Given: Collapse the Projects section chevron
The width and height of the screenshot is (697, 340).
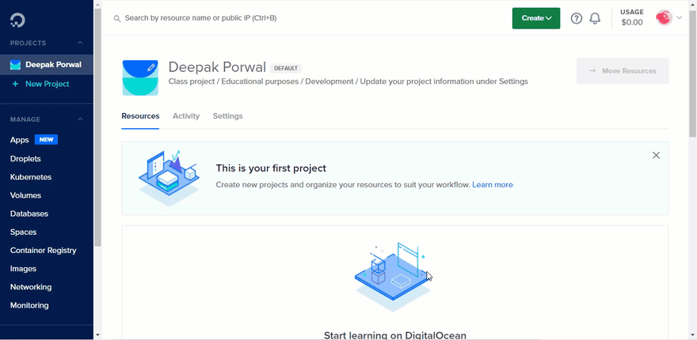Looking at the screenshot, I should [x=80, y=43].
